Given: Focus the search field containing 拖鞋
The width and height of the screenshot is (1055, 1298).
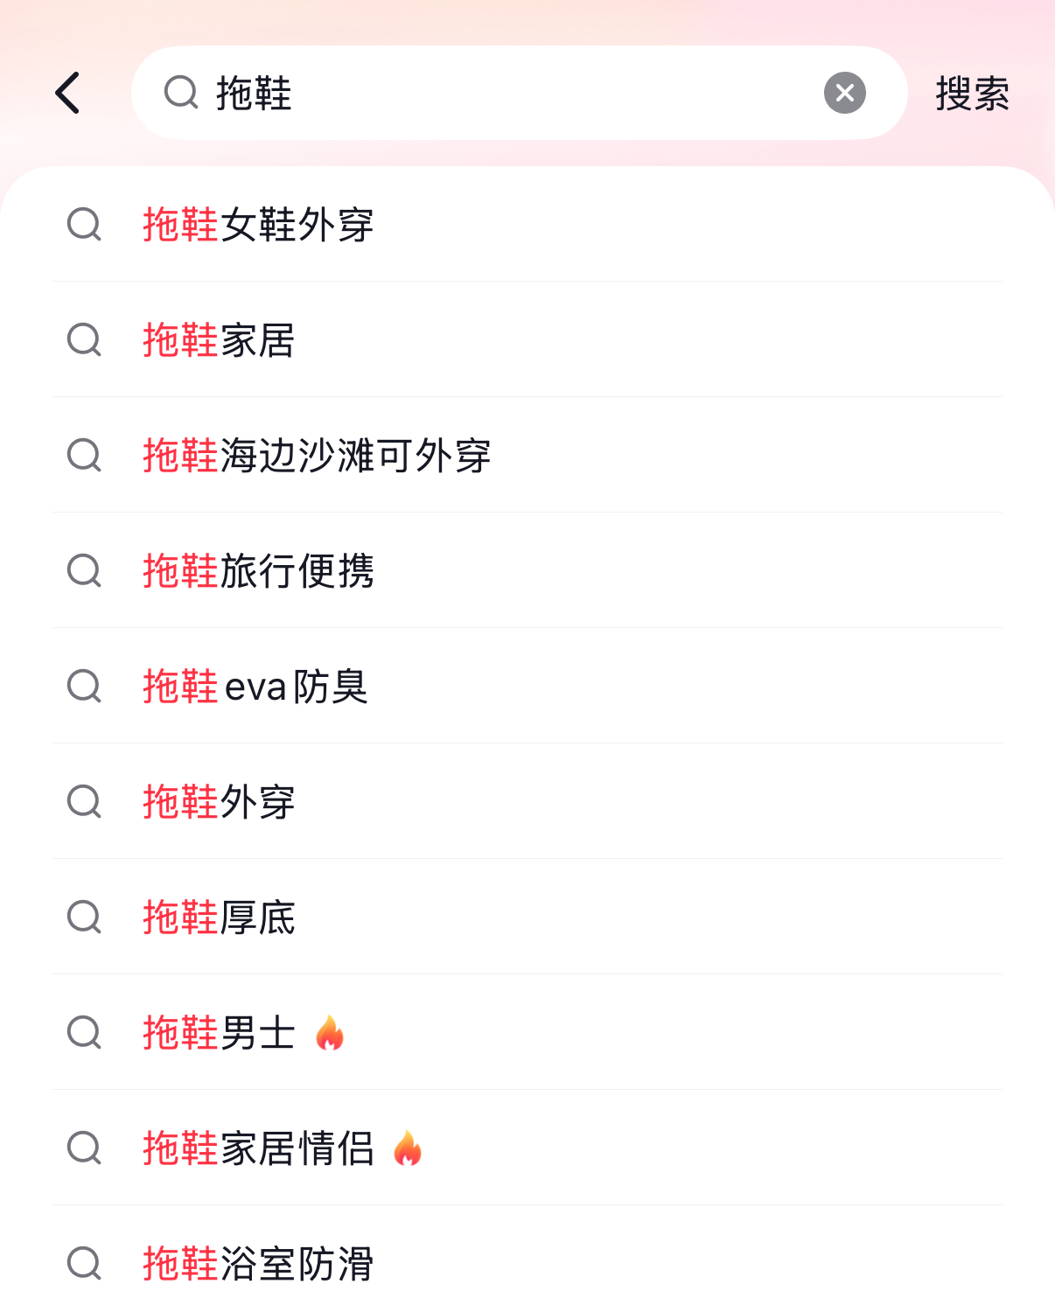Looking at the screenshot, I should (x=519, y=93).
